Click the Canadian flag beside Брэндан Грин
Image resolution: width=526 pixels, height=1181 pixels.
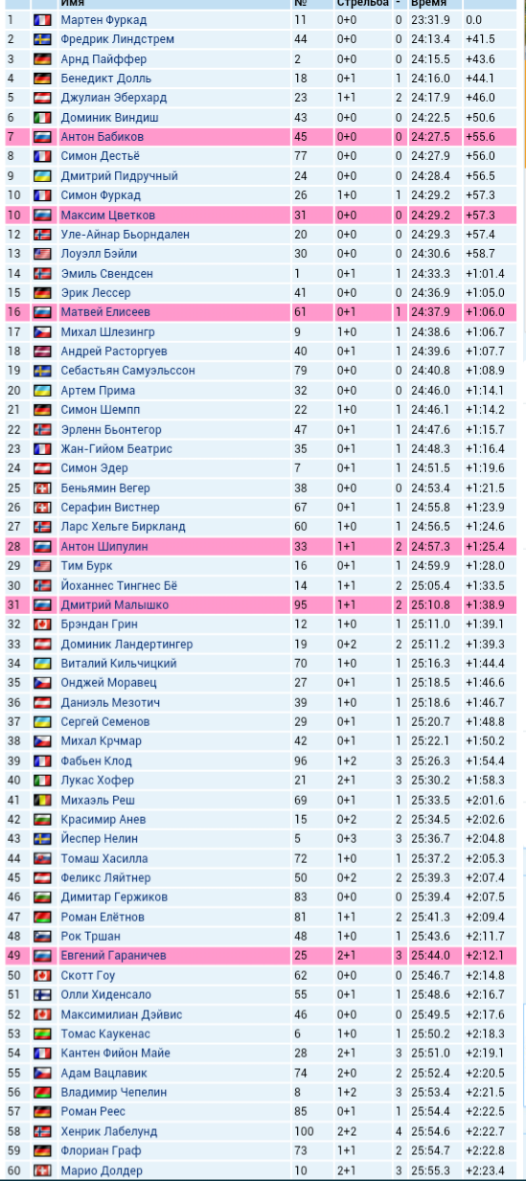click(x=42, y=624)
